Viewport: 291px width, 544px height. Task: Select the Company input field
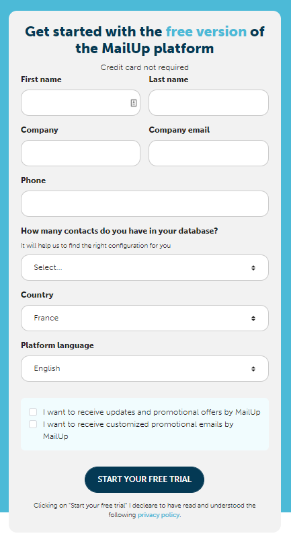pos(81,154)
